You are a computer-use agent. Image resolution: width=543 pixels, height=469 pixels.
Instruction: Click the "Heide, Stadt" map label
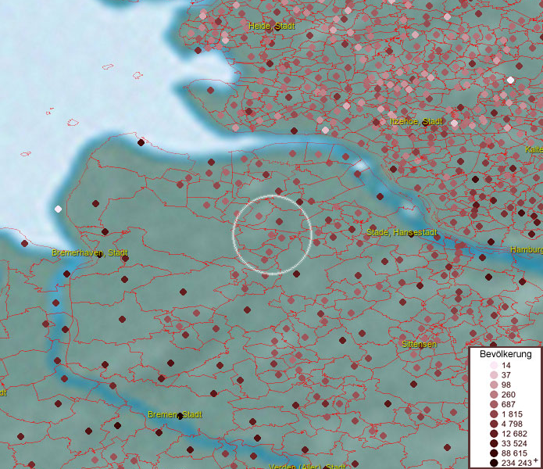(x=272, y=26)
